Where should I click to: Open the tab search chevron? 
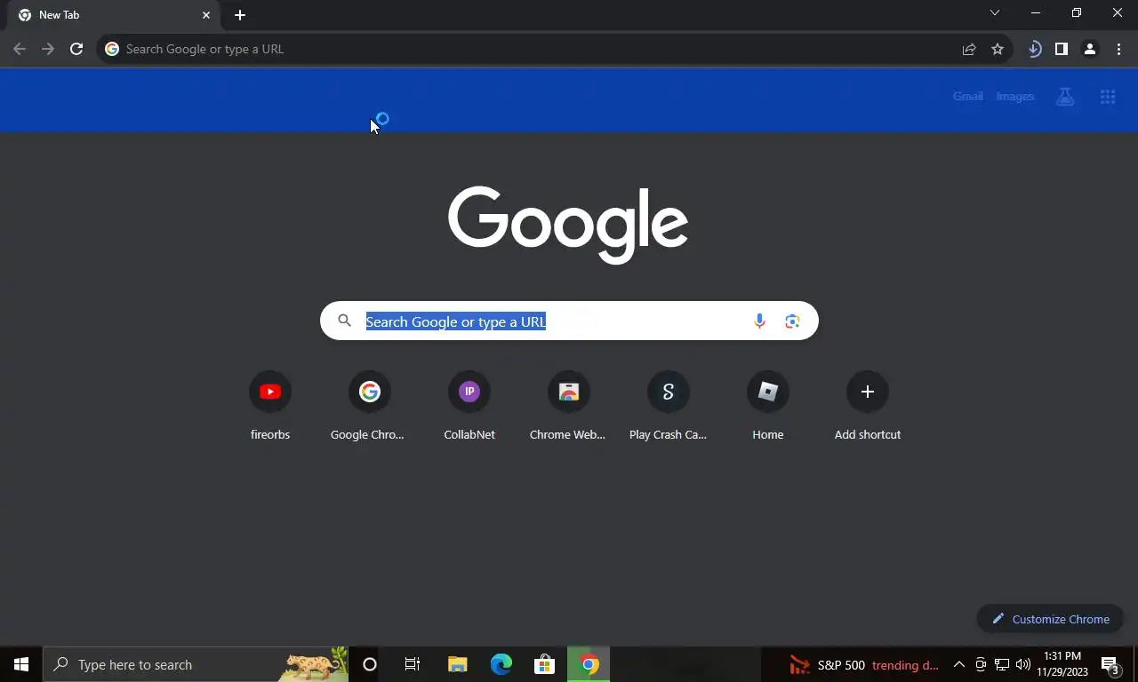click(x=995, y=12)
